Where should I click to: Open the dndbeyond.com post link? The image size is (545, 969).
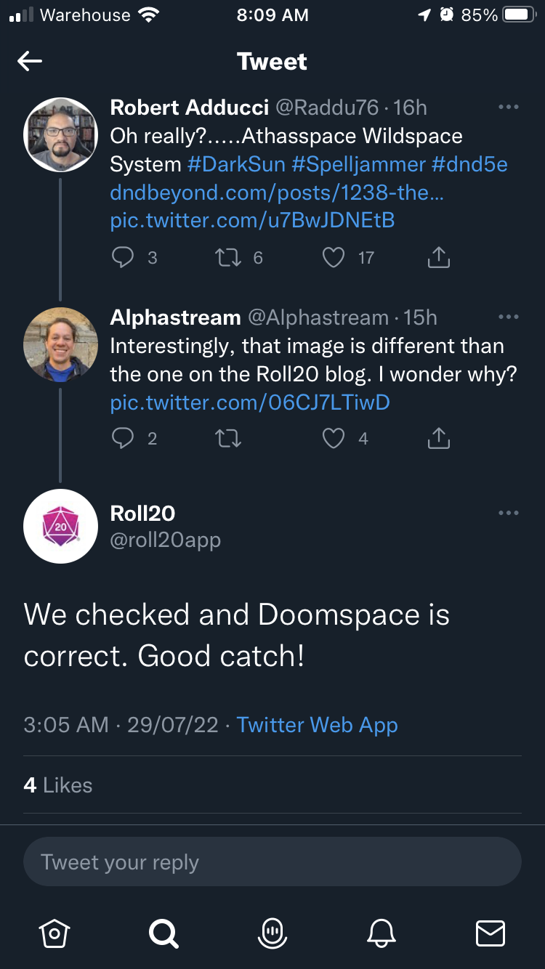click(x=277, y=192)
